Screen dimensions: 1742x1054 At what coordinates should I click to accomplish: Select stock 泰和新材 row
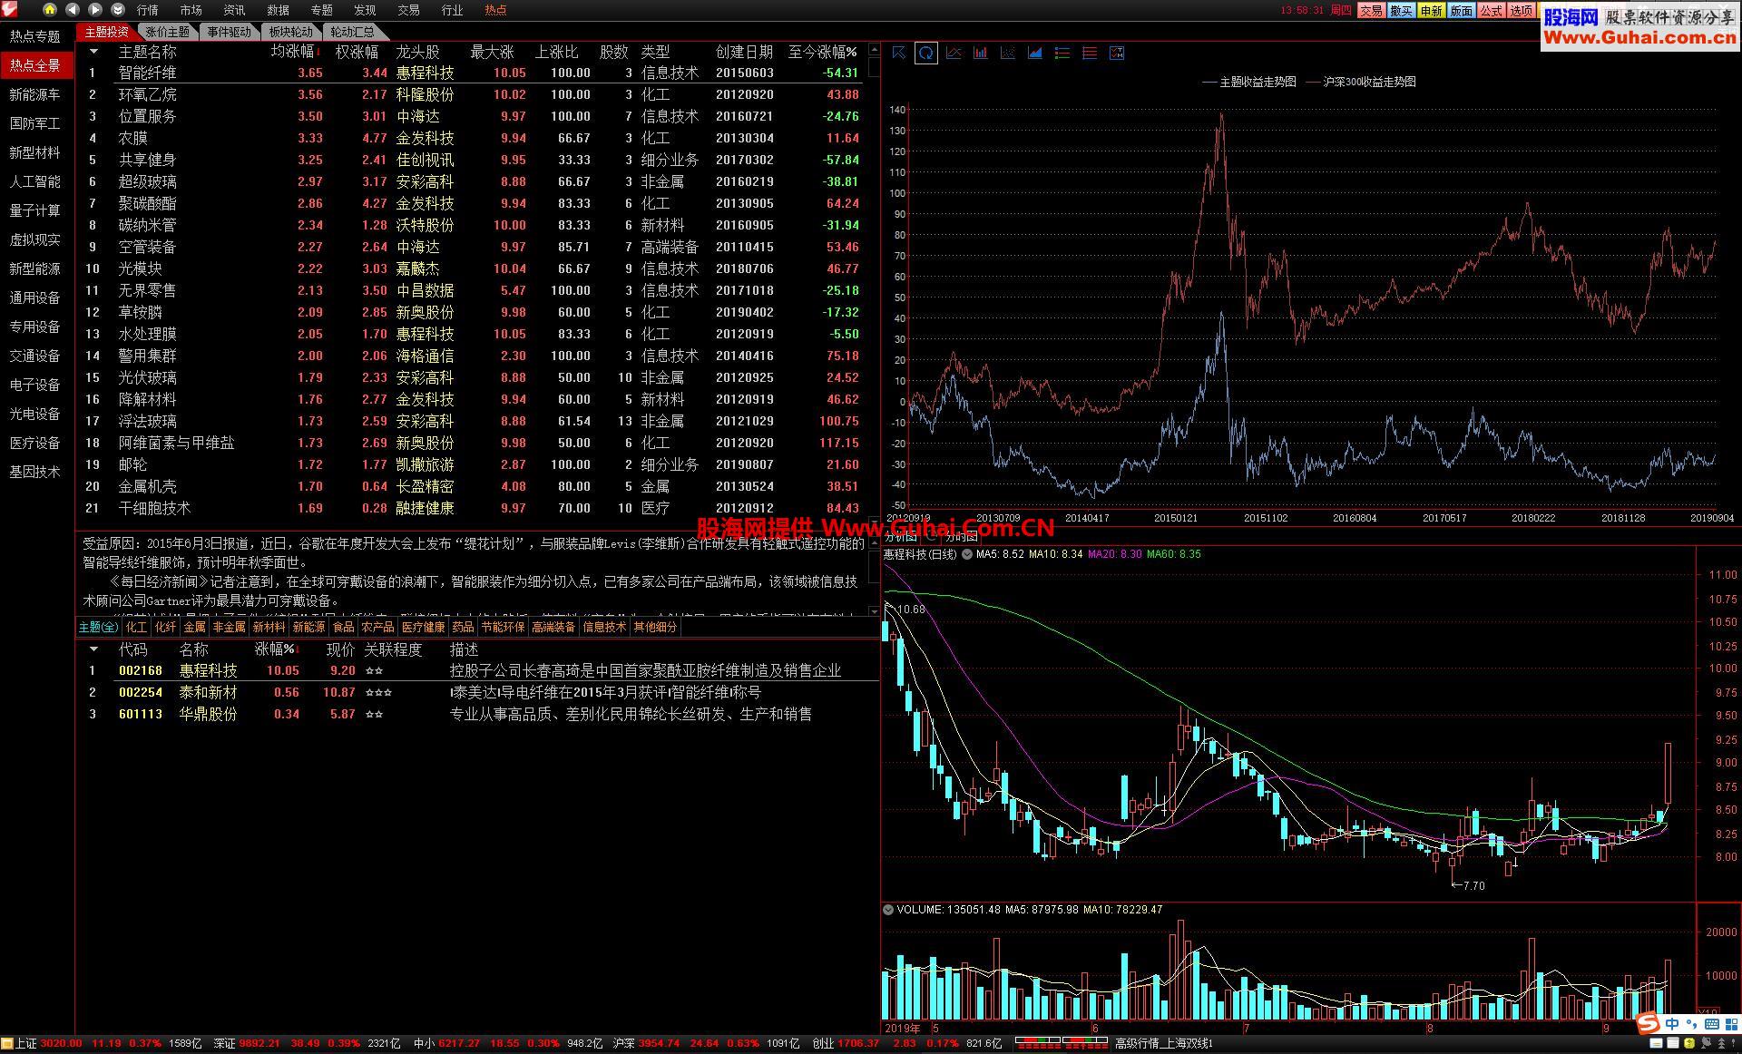click(x=479, y=692)
